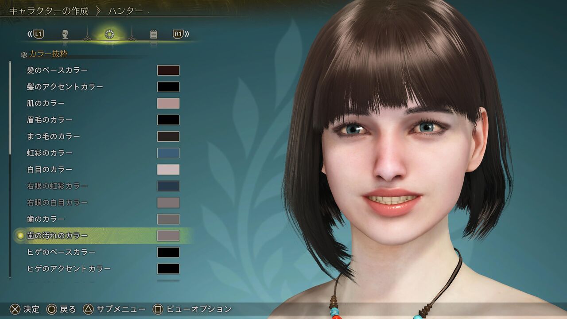The width and height of the screenshot is (567, 319).
Task: Choose the 白目のカラー swatch
Action: (x=168, y=169)
